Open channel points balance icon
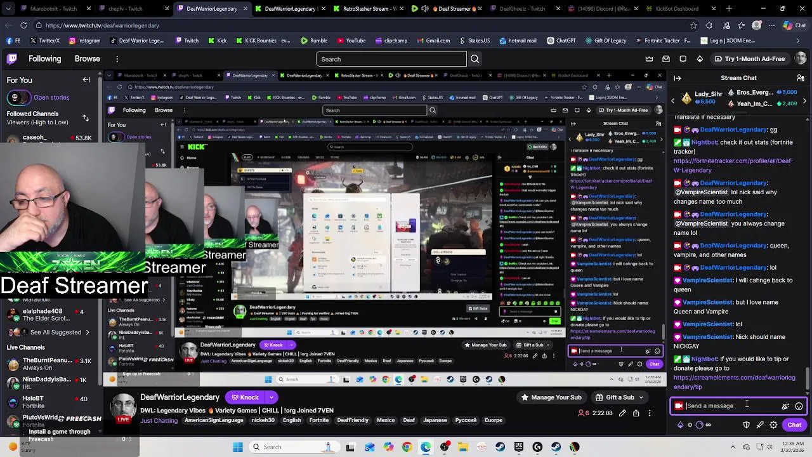Screen dimensions: 812x457 click(x=700, y=425)
